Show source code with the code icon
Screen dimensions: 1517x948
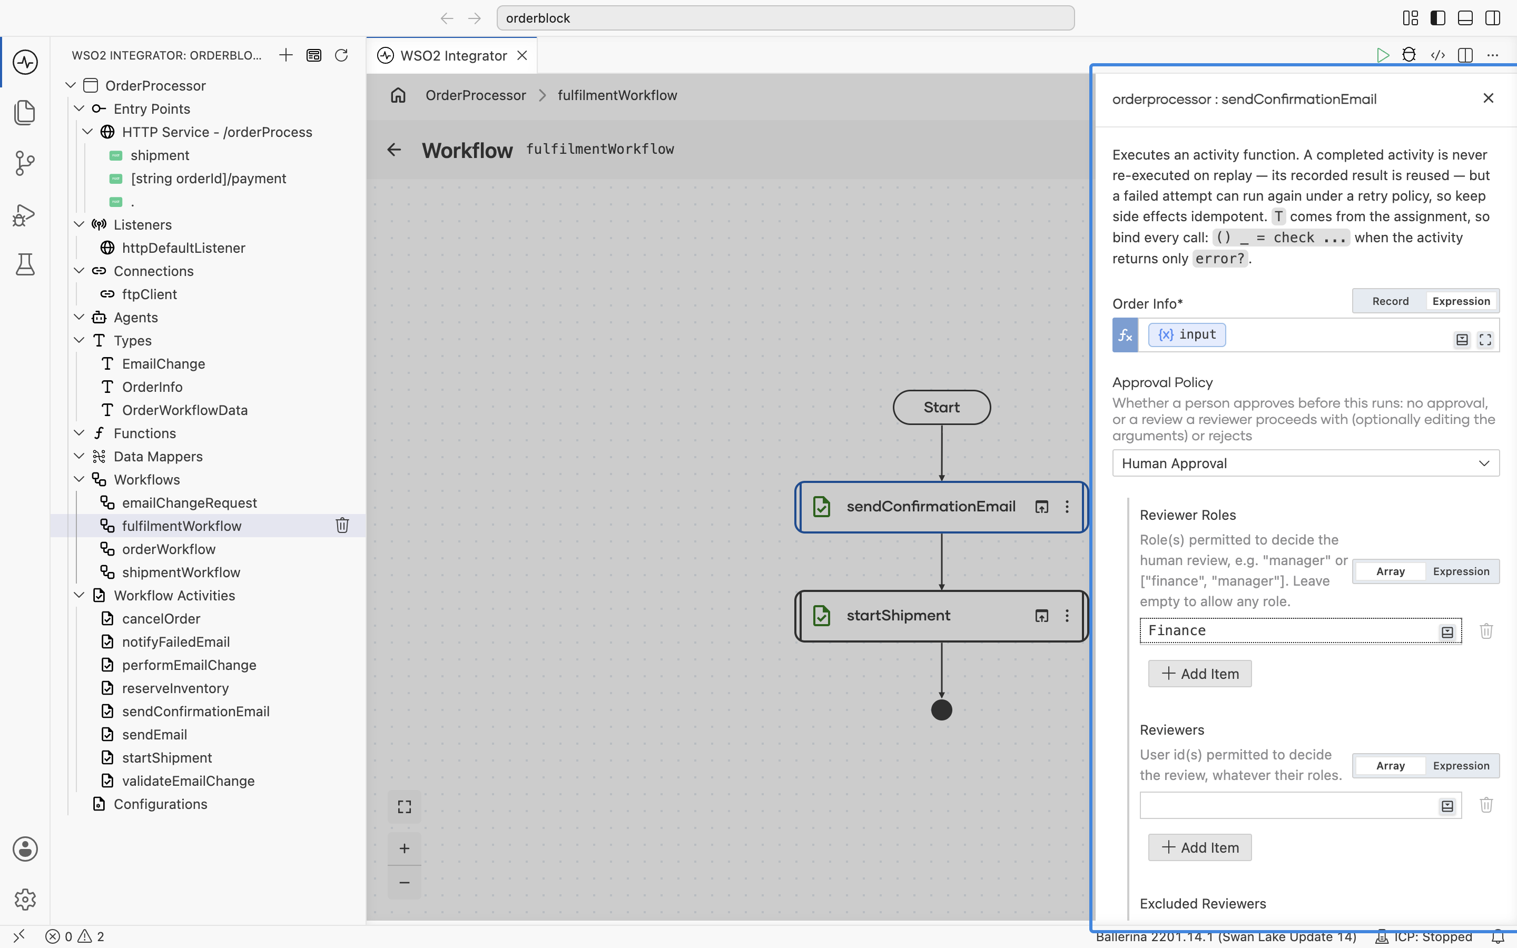point(1438,55)
